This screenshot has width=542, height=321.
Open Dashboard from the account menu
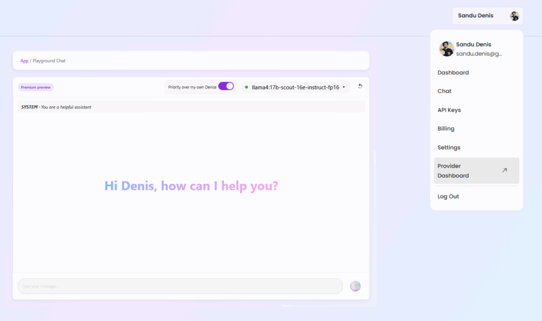click(453, 72)
